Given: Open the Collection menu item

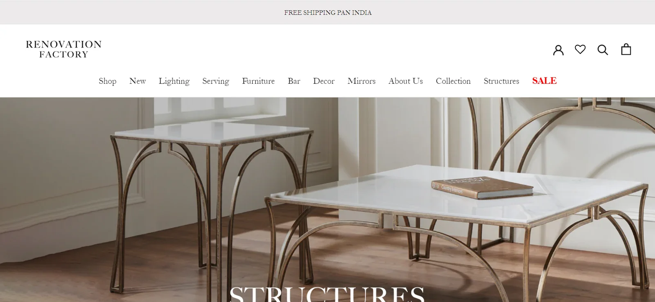Looking at the screenshot, I should click(453, 81).
